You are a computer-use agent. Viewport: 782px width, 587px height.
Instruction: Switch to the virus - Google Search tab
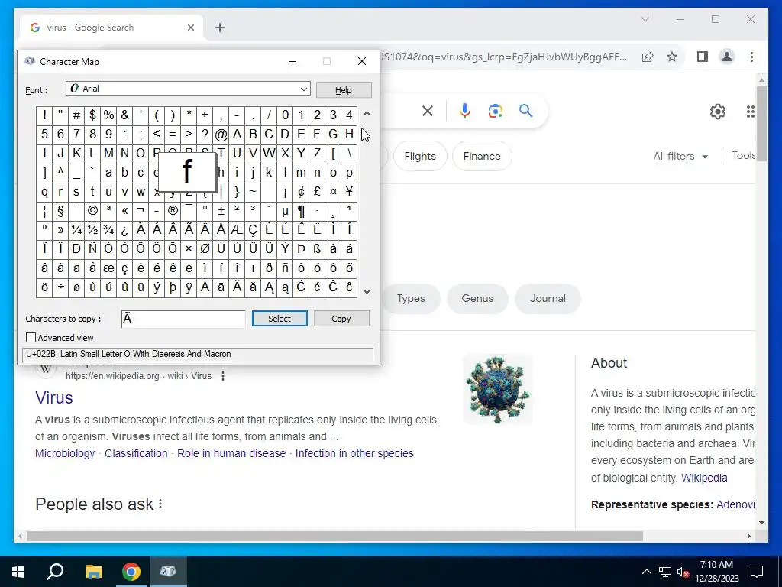(111, 28)
